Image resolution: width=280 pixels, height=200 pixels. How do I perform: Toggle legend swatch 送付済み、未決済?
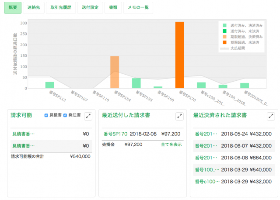pos(224,31)
